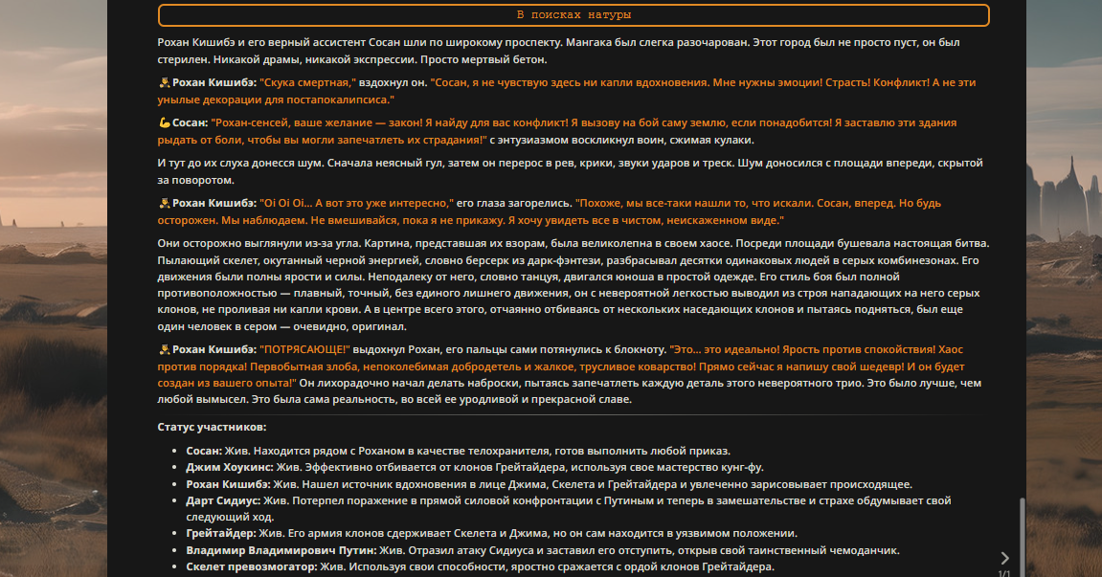This screenshot has width=1102, height=577.
Task: Click the emoji before Рохан Кишибэ's "Oi Oi Oi" line
Action: pyautogui.click(x=165, y=203)
